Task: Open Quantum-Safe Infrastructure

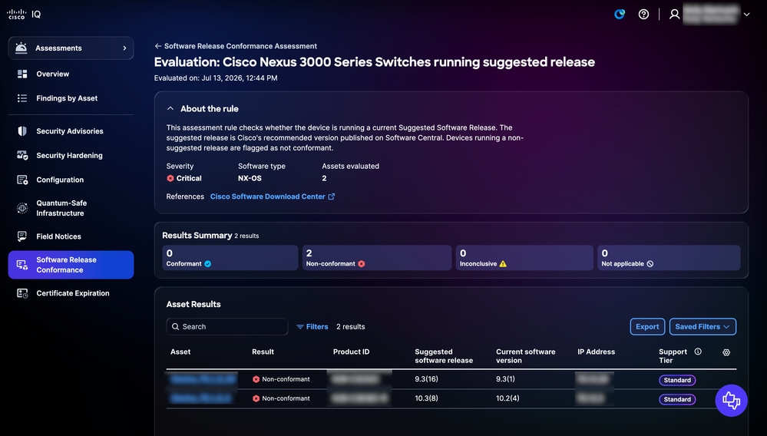Action: click(x=61, y=208)
